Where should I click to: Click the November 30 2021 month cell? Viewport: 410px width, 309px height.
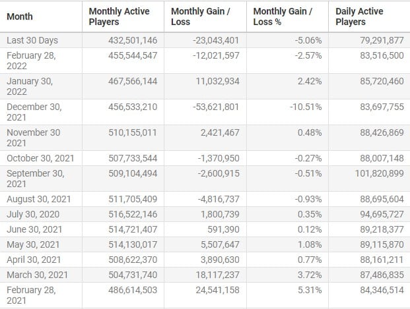pos(33,137)
